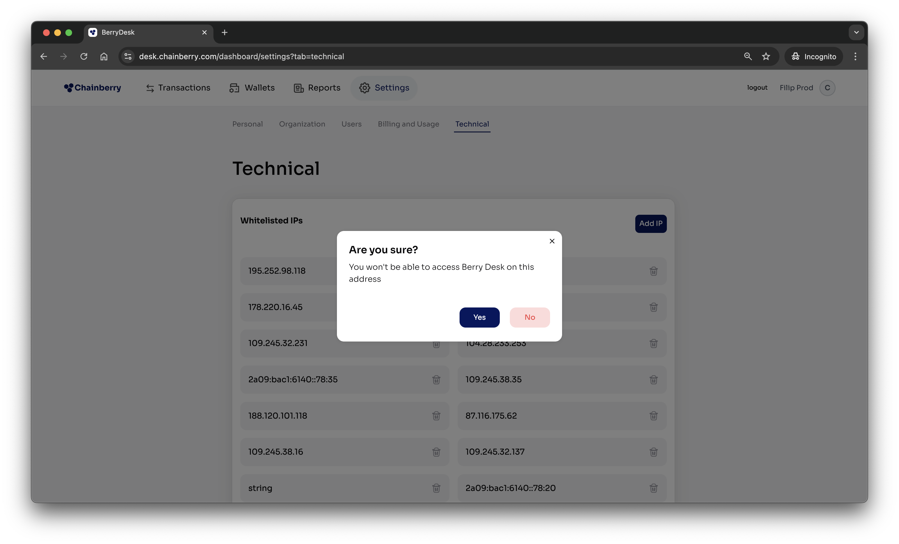The image size is (899, 544).
Task: Click trash icon for 2a09:bac1:6140::78:35
Action: [436, 380]
